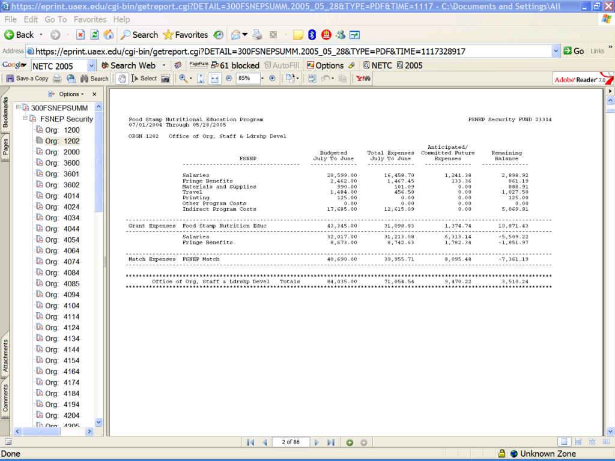Jump to the last page of the document
This screenshot has width=615, height=461.
click(330, 443)
